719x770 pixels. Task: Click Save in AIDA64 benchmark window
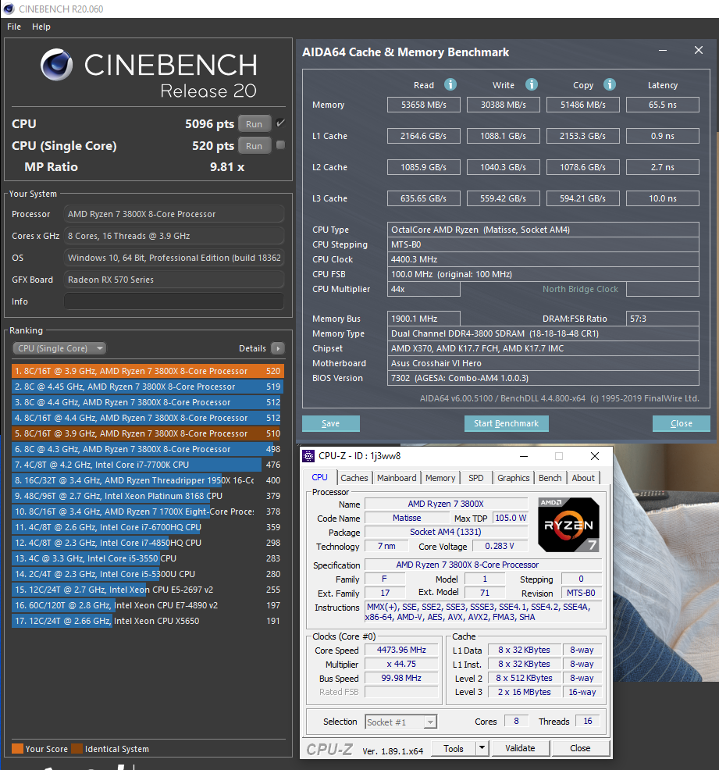coord(331,423)
